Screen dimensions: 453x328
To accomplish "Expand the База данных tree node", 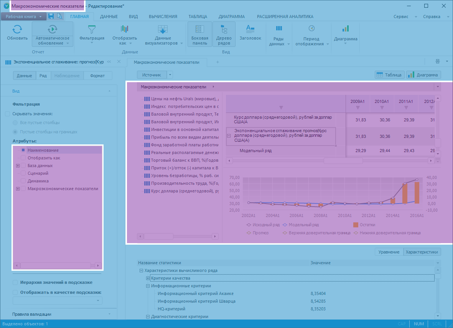I will point(18,166).
